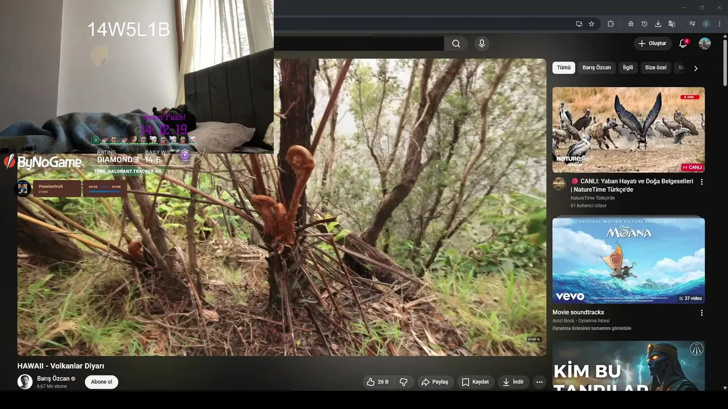This screenshot has height=409, width=728.
Task: Click the 6,67 Mn abone subscriber count
Action: (52, 386)
